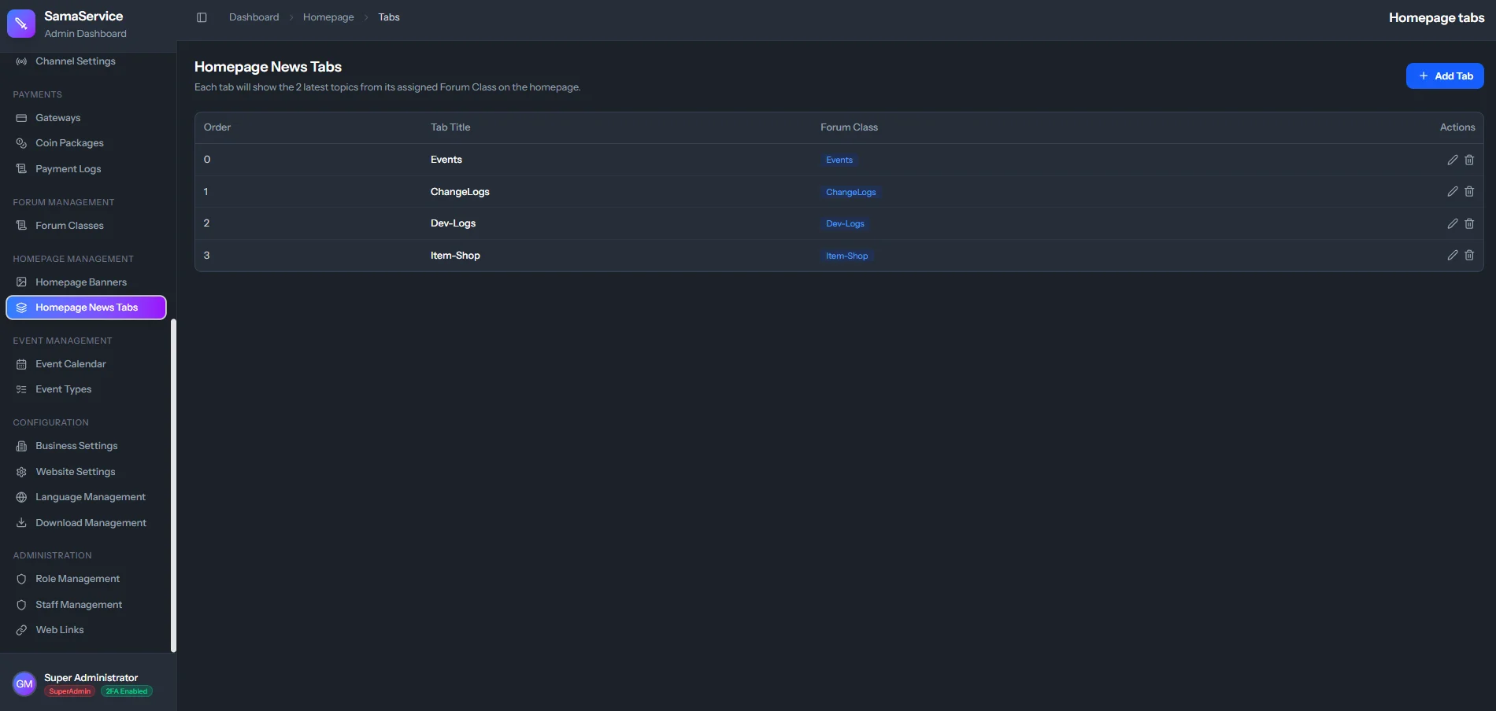Viewport: 1496px width, 711px height.
Task: Click the Events tab title cell
Action: pyautogui.click(x=446, y=160)
